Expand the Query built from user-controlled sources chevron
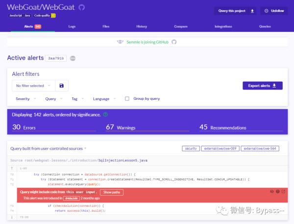This screenshot has width=294, height=224. [x=85, y=148]
